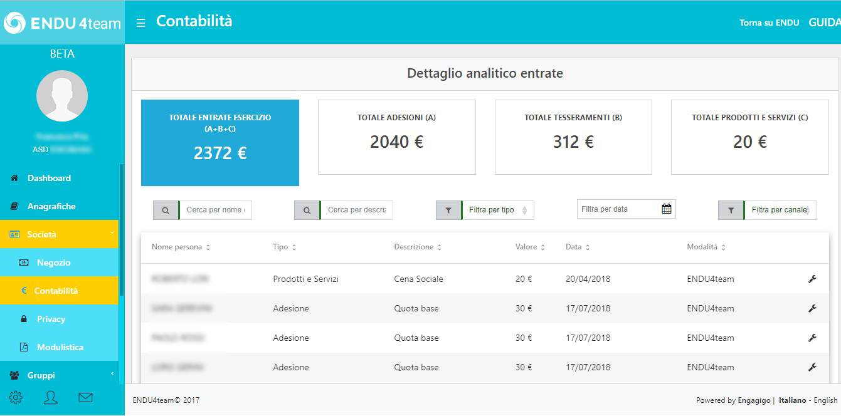The width and height of the screenshot is (841, 416).
Task: Open the Filtra per tipo dropdown
Action: click(498, 211)
